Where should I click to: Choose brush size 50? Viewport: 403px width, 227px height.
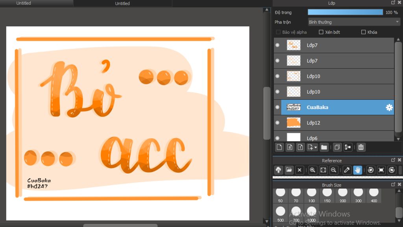click(280, 195)
